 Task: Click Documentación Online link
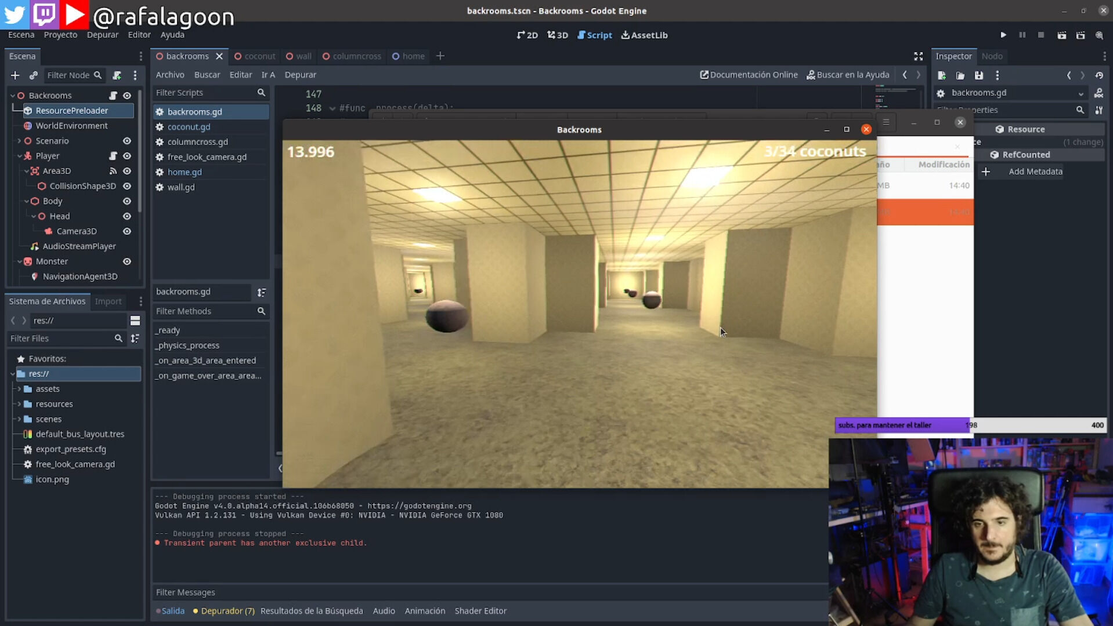pos(749,75)
